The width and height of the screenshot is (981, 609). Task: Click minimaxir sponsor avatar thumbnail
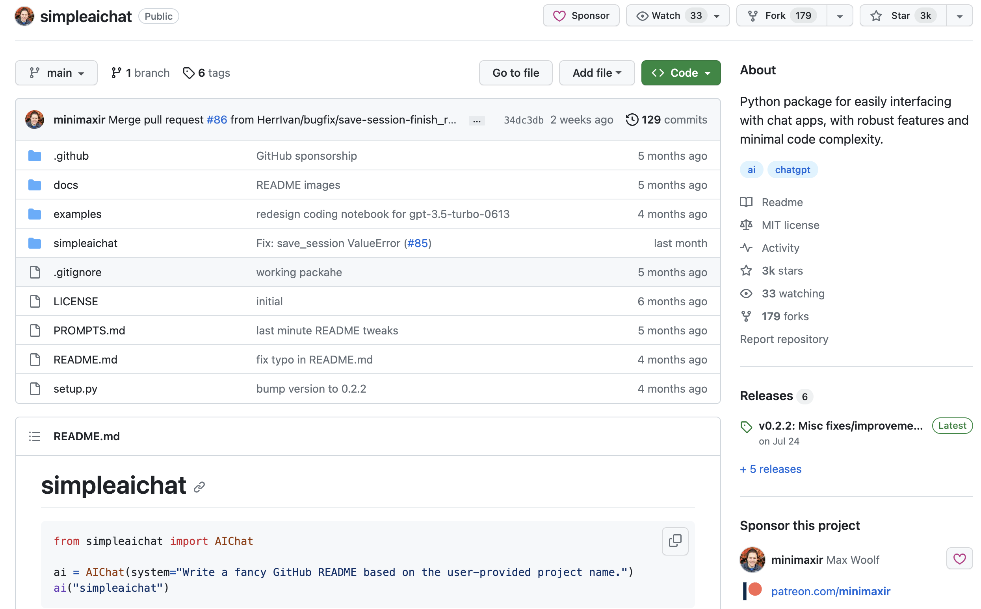(752, 559)
